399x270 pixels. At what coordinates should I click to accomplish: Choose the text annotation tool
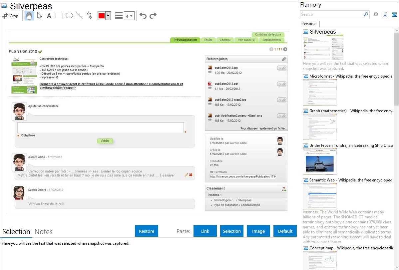[x=49, y=16]
